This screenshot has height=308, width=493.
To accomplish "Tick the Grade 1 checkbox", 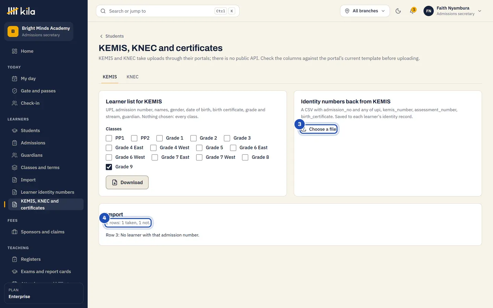I will 160,138.
